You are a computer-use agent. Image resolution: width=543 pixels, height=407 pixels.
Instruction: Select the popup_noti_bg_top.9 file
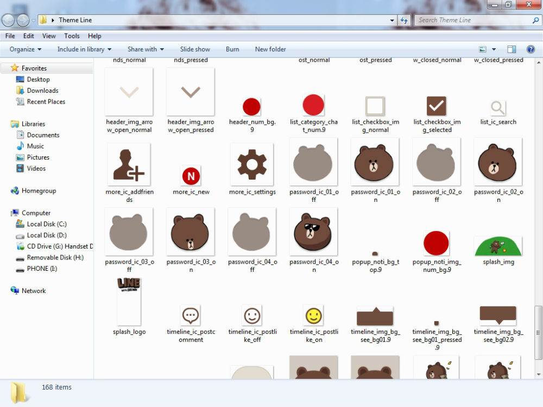[375, 253]
